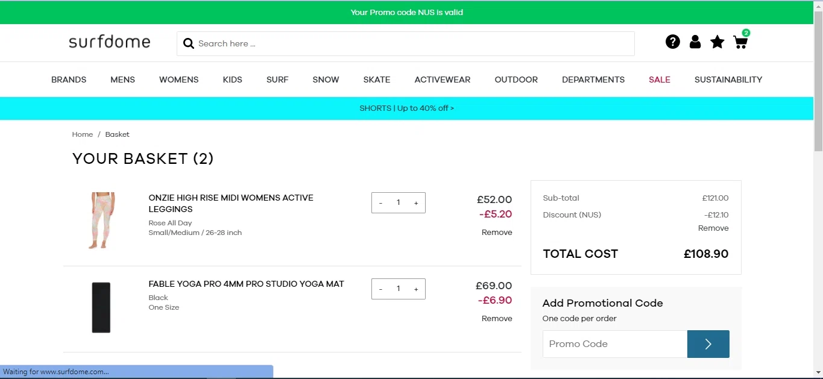Open the Fable yoga mat thumbnail

click(x=101, y=307)
